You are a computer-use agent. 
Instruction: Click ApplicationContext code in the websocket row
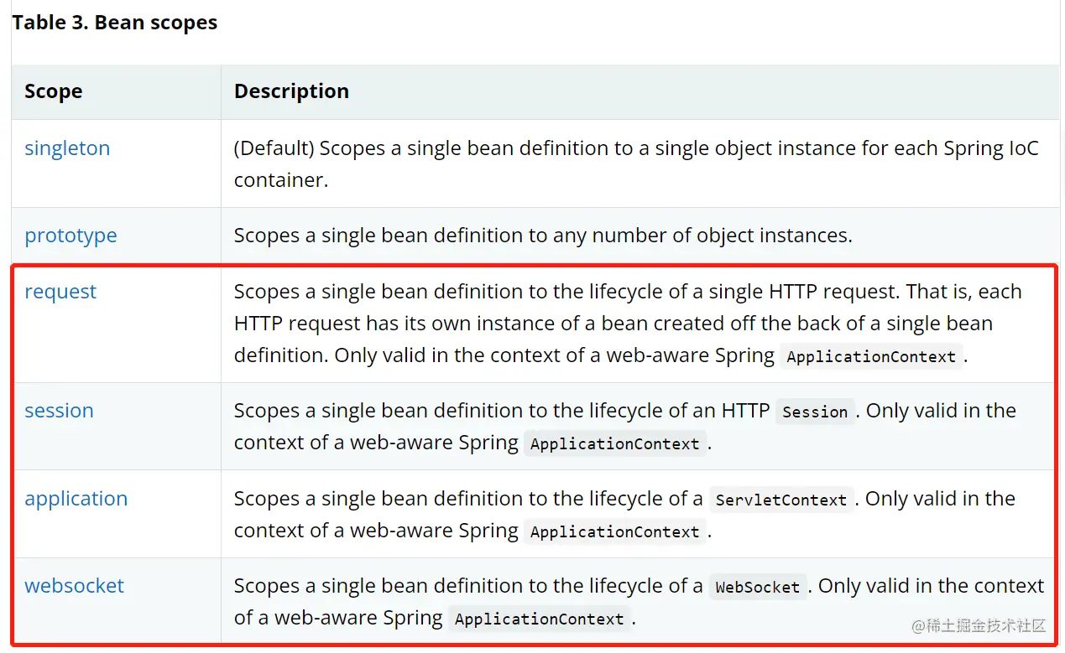tap(539, 619)
